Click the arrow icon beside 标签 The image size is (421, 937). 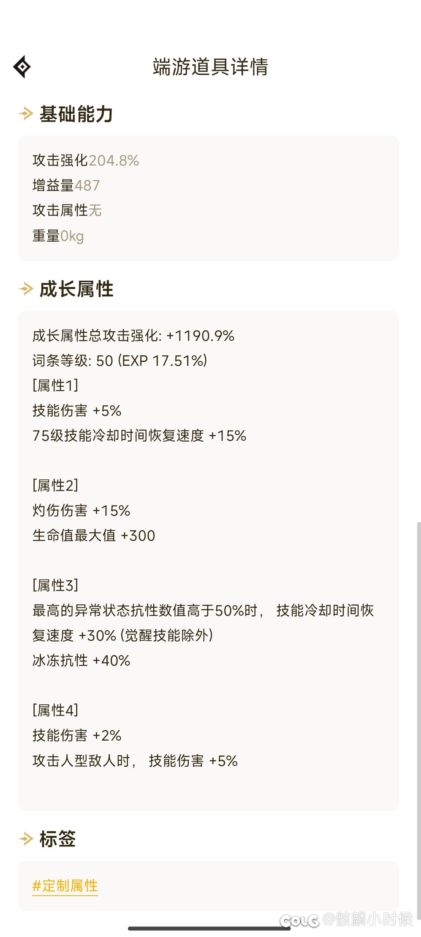[x=26, y=838]
